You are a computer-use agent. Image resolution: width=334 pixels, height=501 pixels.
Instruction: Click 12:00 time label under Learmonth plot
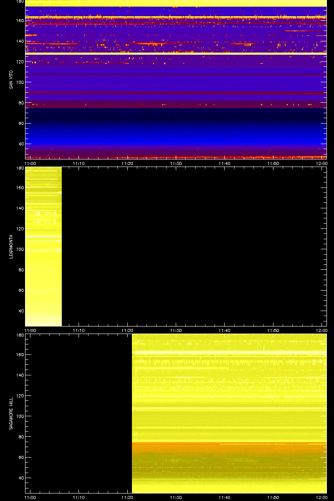click(321, 330)
